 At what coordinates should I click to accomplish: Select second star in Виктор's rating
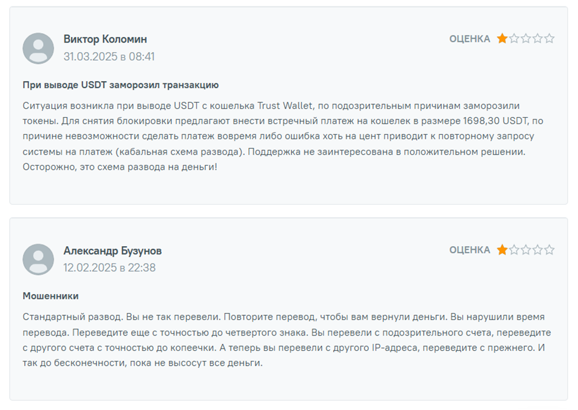coord(514,38)
